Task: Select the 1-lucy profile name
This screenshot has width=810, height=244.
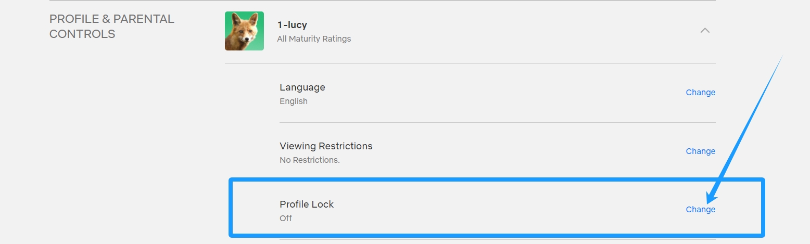Action: click(292, 25)
